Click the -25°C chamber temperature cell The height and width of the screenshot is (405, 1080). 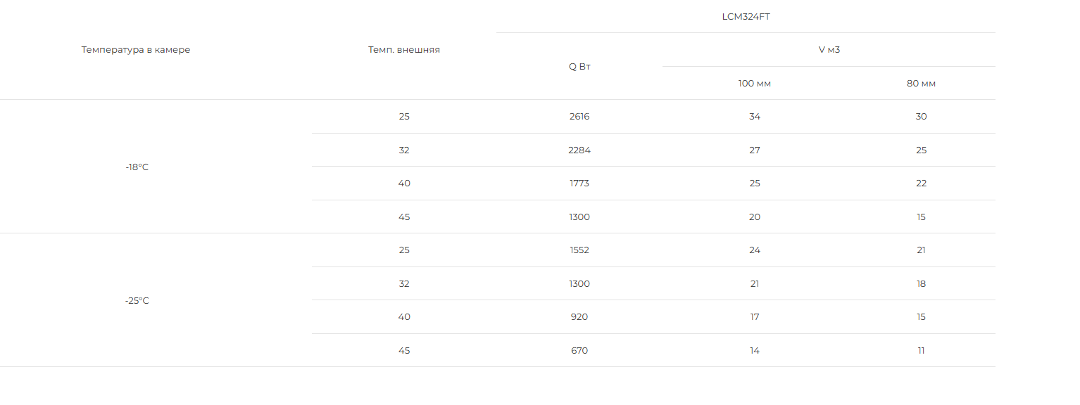(x=137, y=300)
